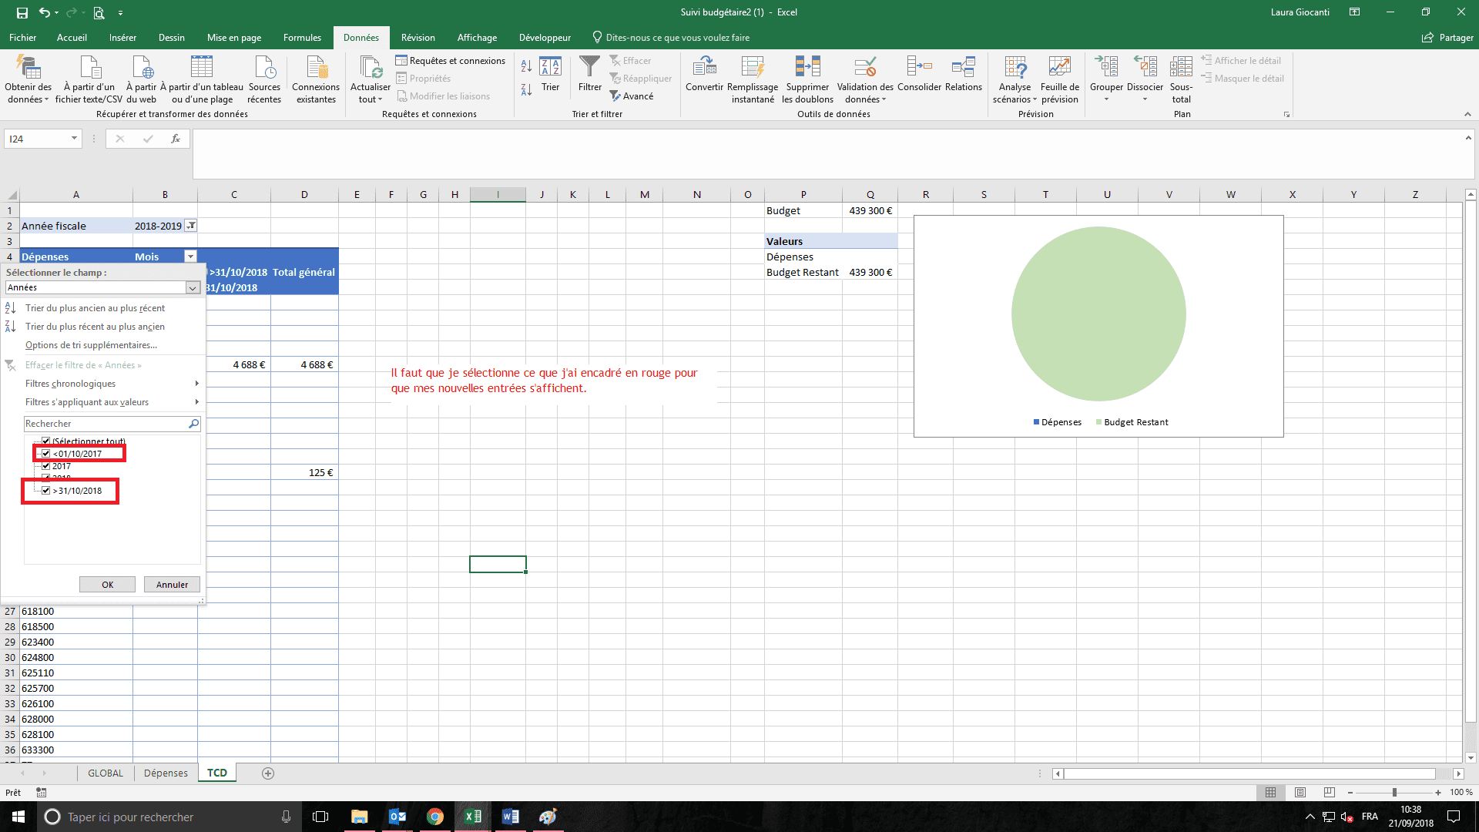This screenshot has height=832, width=1479.
Task: Open Année fiscale filter dropdown in B2
Action: [x=191, y=226]
